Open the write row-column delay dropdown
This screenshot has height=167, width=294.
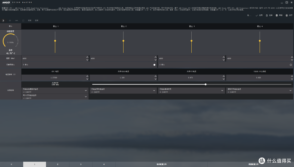pyautogui.click(x=55, y=97)
